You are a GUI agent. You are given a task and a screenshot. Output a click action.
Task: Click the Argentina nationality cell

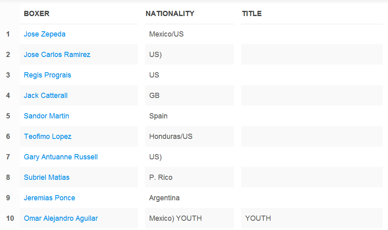[x=189, y=198]
